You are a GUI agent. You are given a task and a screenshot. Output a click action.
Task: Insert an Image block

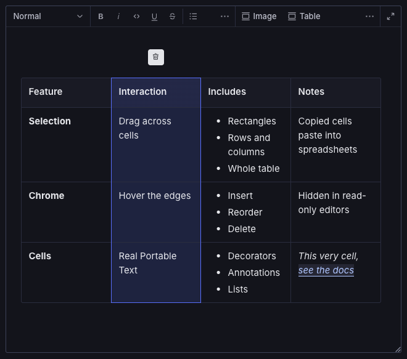click(259, 17)
